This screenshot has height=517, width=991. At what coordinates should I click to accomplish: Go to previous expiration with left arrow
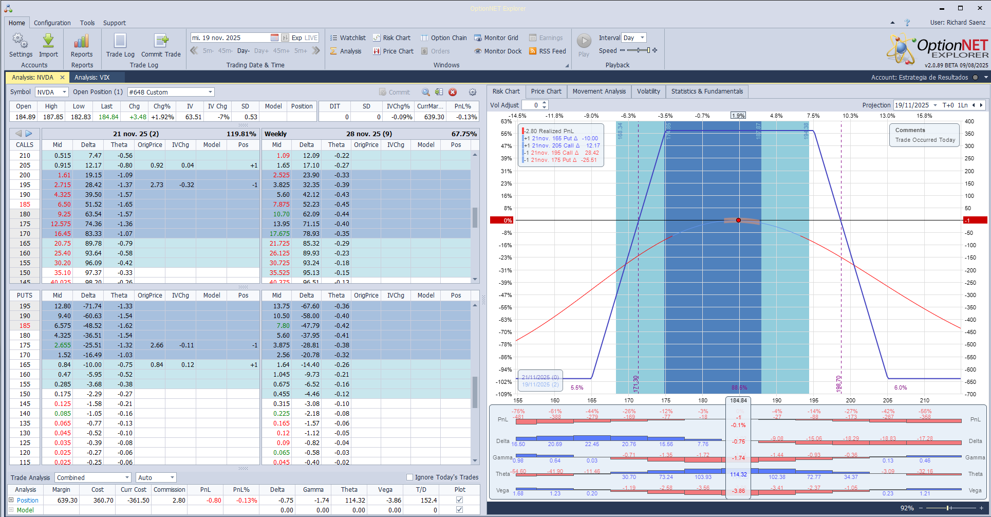[18, 134]
